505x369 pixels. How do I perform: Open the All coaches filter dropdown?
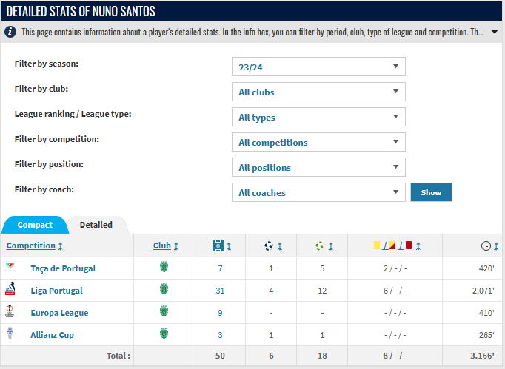pyautogui.click(x=318, y=192)
